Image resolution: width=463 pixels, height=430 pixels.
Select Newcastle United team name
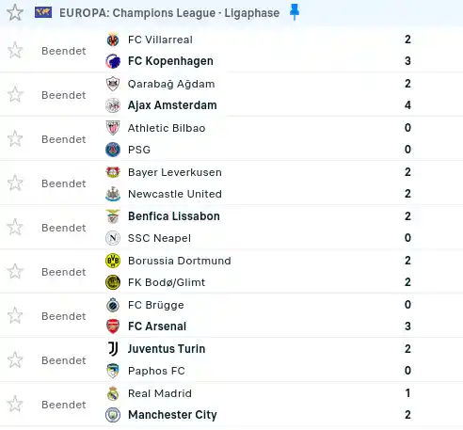(x=175, y=194)
